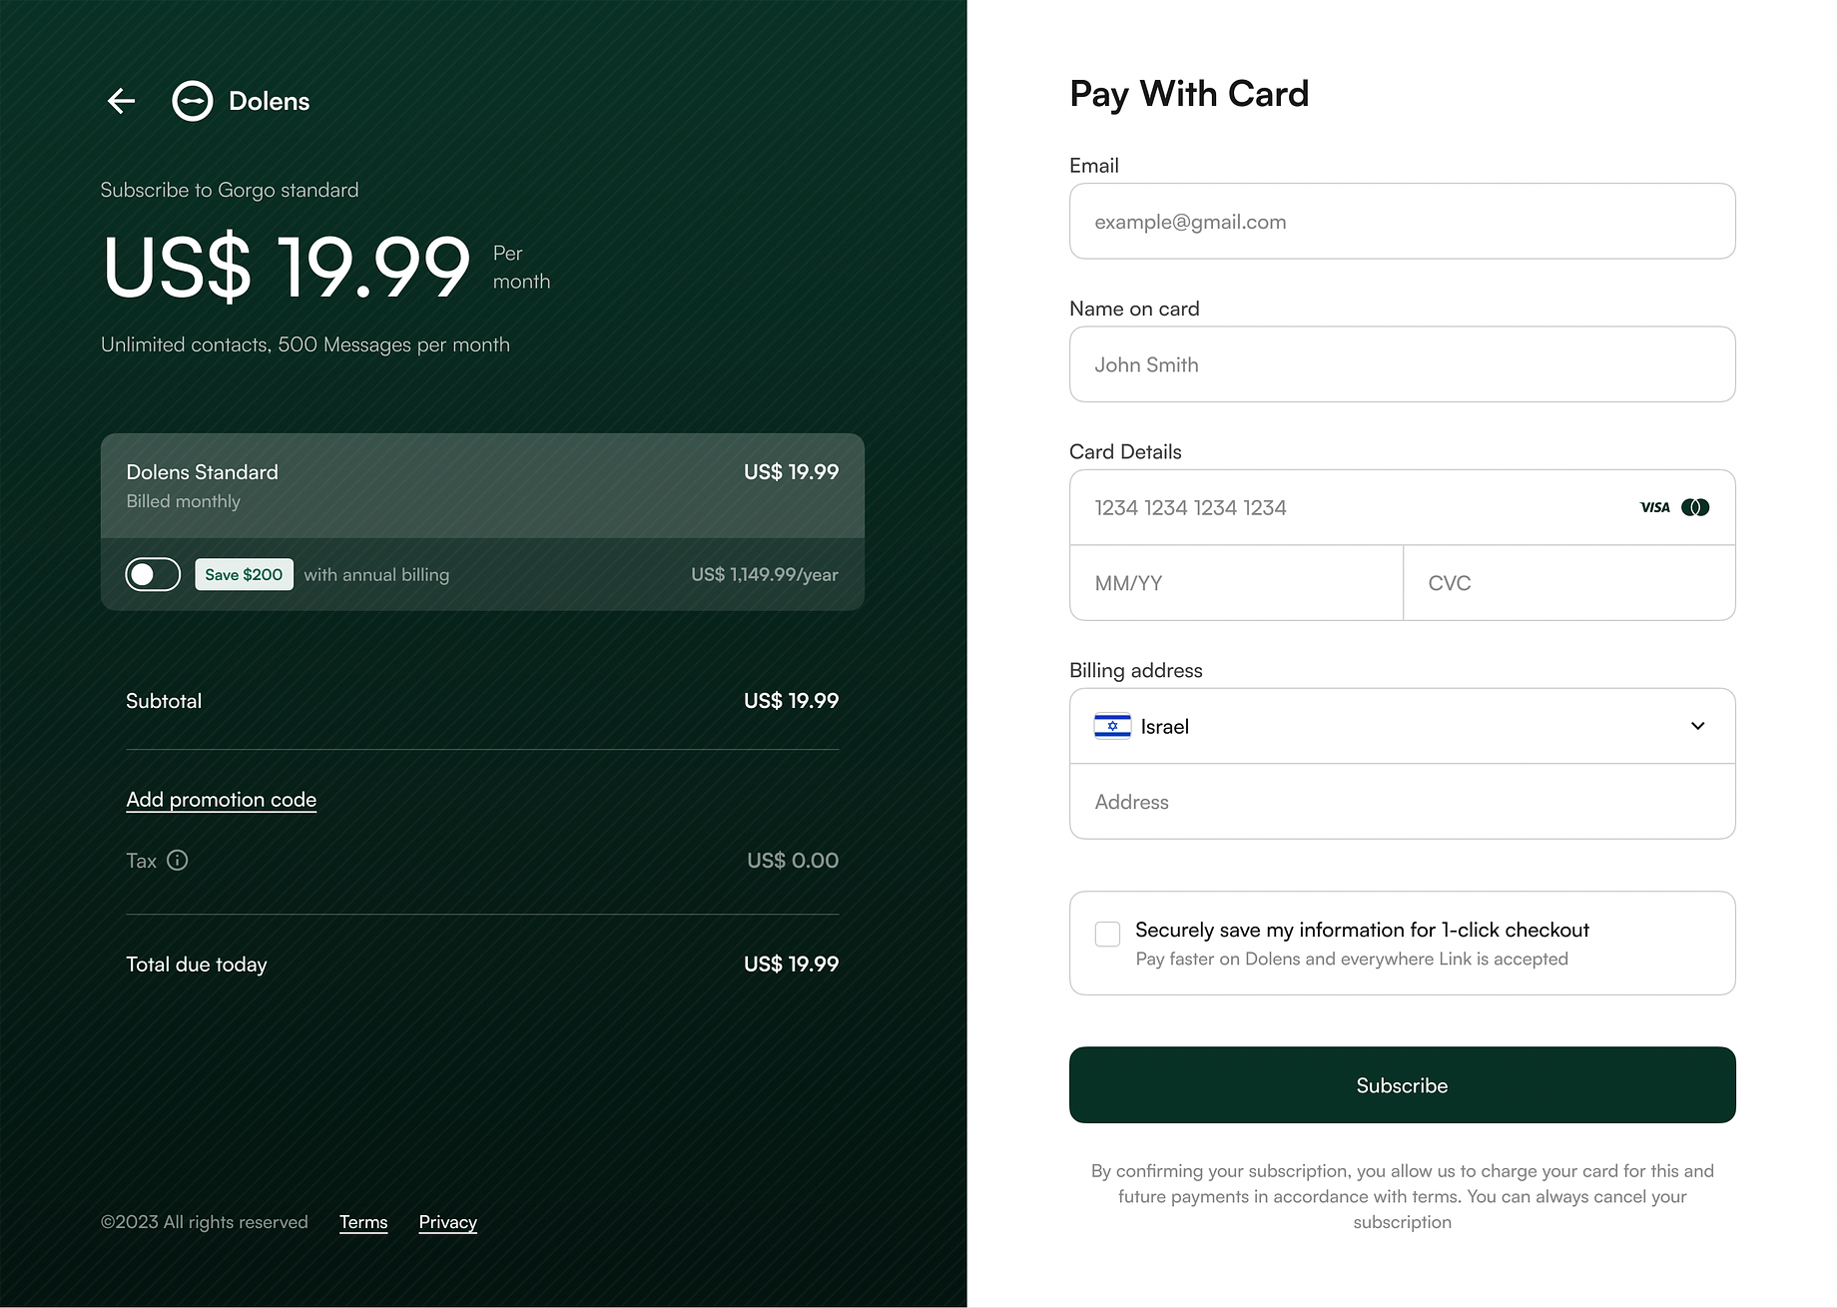Click into the CVC field
This screenshot has height=1308, width=1837.
[1568, 583]
